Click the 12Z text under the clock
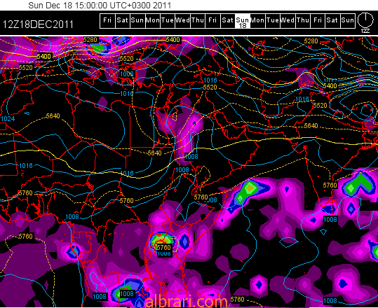 pos(365,31)
